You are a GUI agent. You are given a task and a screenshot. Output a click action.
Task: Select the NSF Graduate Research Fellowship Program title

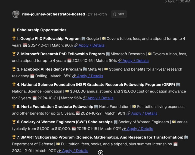click(x=96, y=85)
